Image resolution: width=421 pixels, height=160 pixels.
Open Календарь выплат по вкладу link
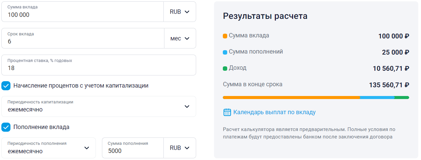(274, 112)
